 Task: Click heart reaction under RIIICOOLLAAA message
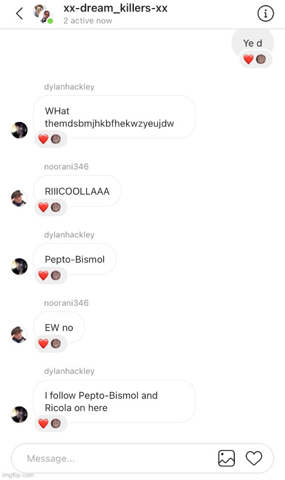(43, 207)
